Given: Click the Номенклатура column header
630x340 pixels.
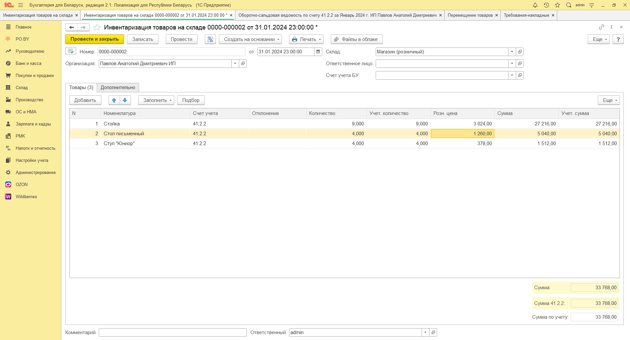Looking at the screenshot, I should (145, 113).
